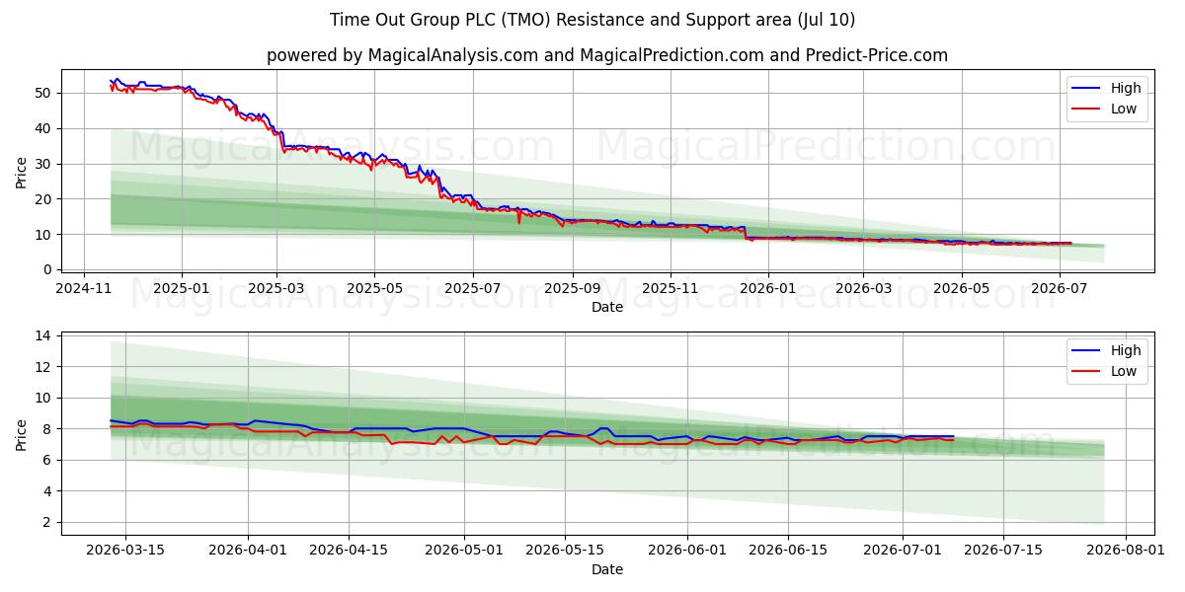Click the '2025-01' x-axis label

point(182,288)
